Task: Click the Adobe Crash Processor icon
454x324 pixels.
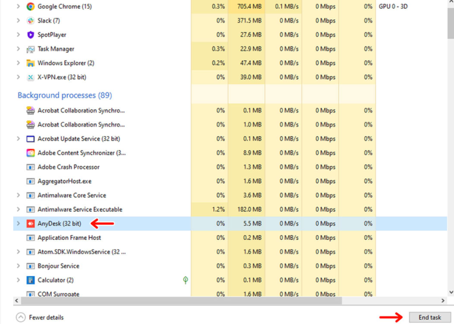Action: (x=31, y=167)
